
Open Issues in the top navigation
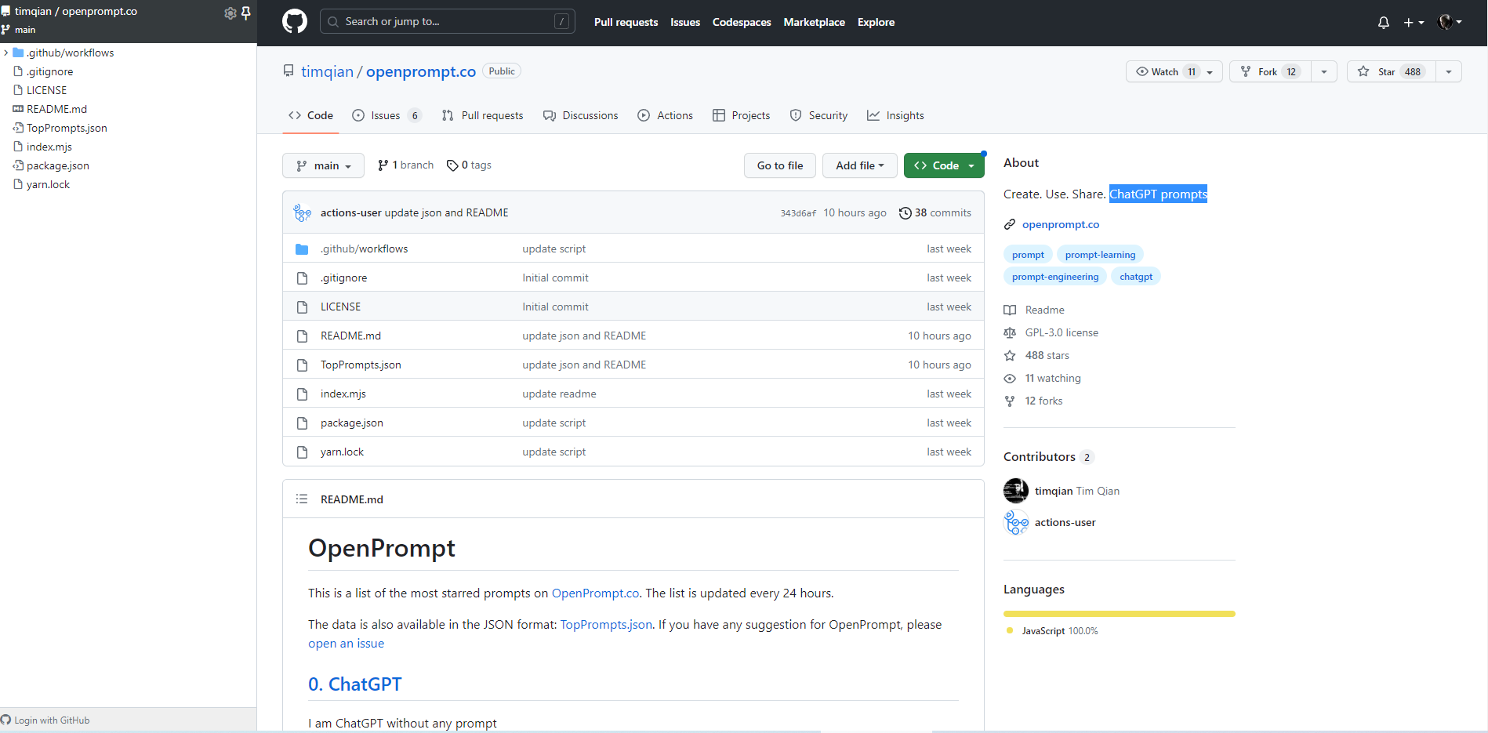click(x=685, y=22)
